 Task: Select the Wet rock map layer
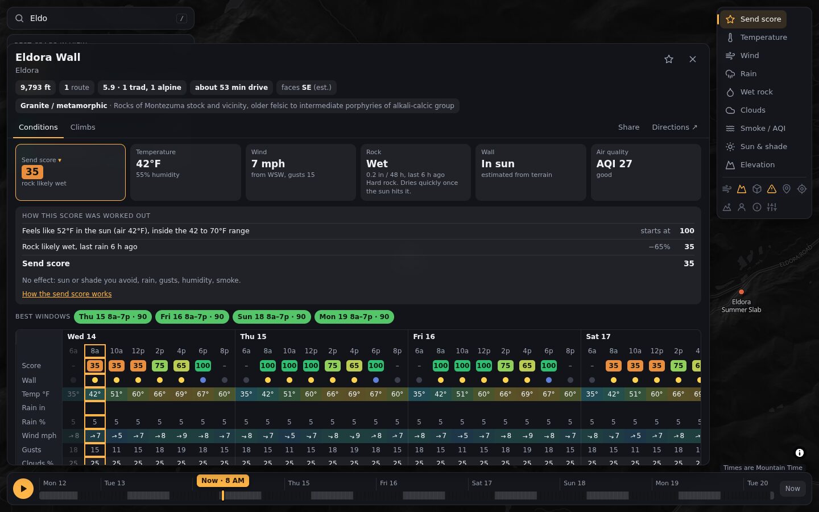tap(756, 92)
